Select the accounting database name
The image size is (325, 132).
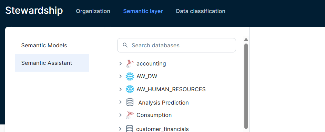point(151,64)
